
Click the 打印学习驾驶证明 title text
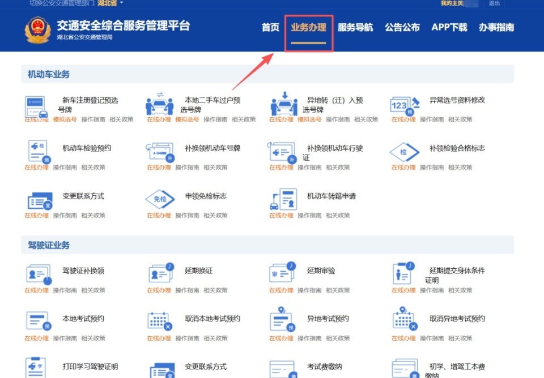click(90, 367)
